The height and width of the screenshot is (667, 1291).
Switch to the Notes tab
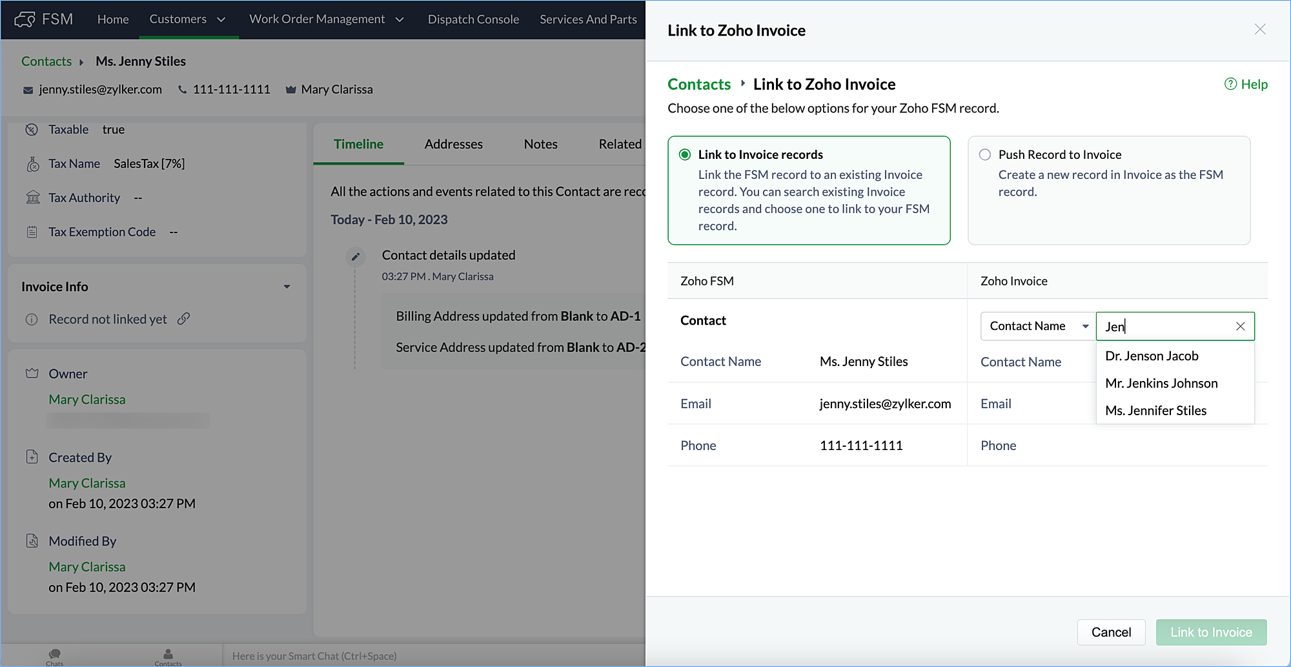click(540, 144)
